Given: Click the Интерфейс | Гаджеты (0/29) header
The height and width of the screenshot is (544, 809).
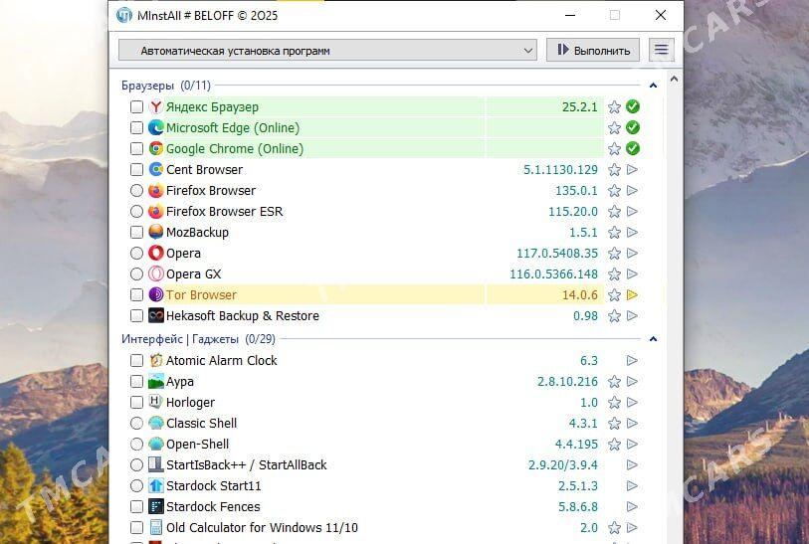Looking at the screenshot, I should (199, 339).
